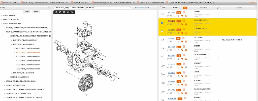This screenshot has height=101, width=258.
Task: Rotate the diagram counter-clockwise
Action: (72, 12)
